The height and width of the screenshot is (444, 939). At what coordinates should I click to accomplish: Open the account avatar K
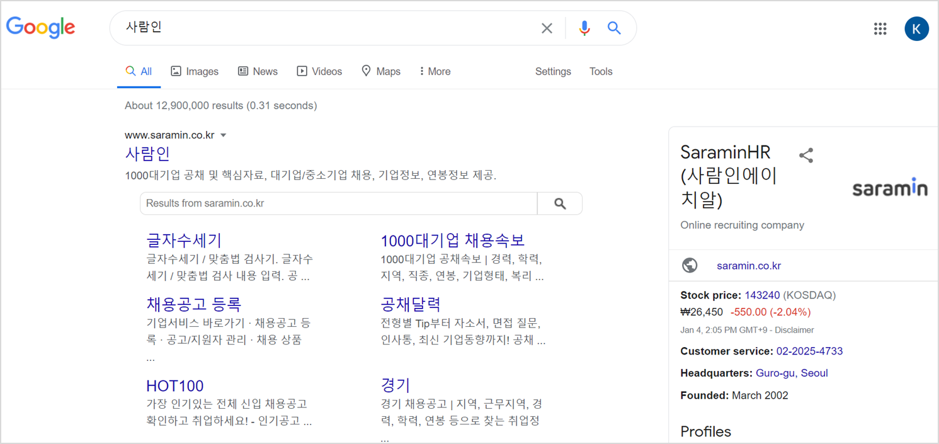pyautogui.click(x=916, y=28)
